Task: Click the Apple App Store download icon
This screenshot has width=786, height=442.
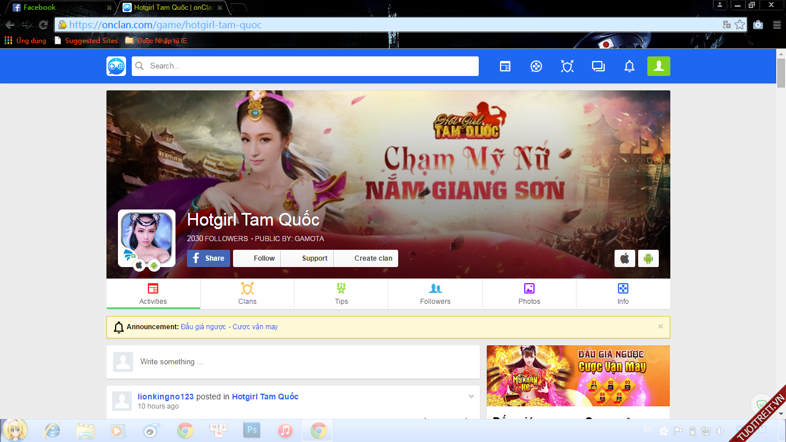Action: [x=625, y=258]
